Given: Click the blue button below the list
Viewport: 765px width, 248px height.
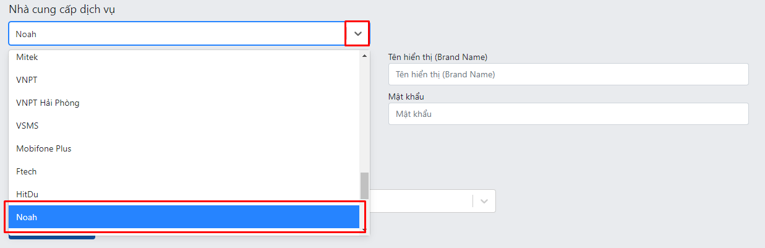Looking at the screenshot, I should [x=52, y=237].
